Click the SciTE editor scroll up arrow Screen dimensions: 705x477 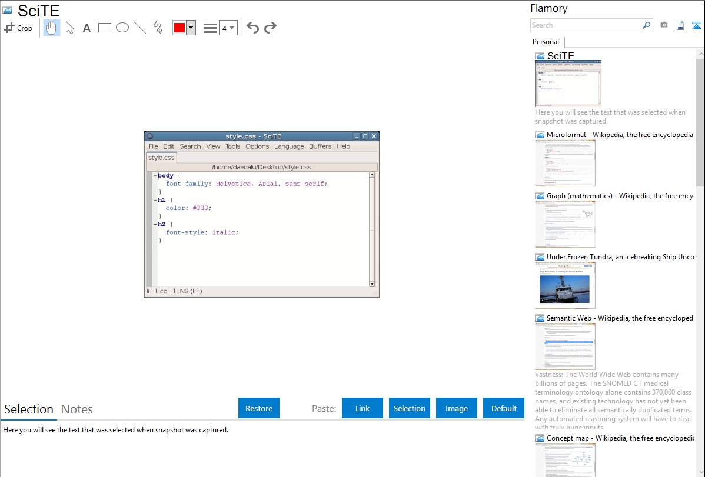[372, 175]
